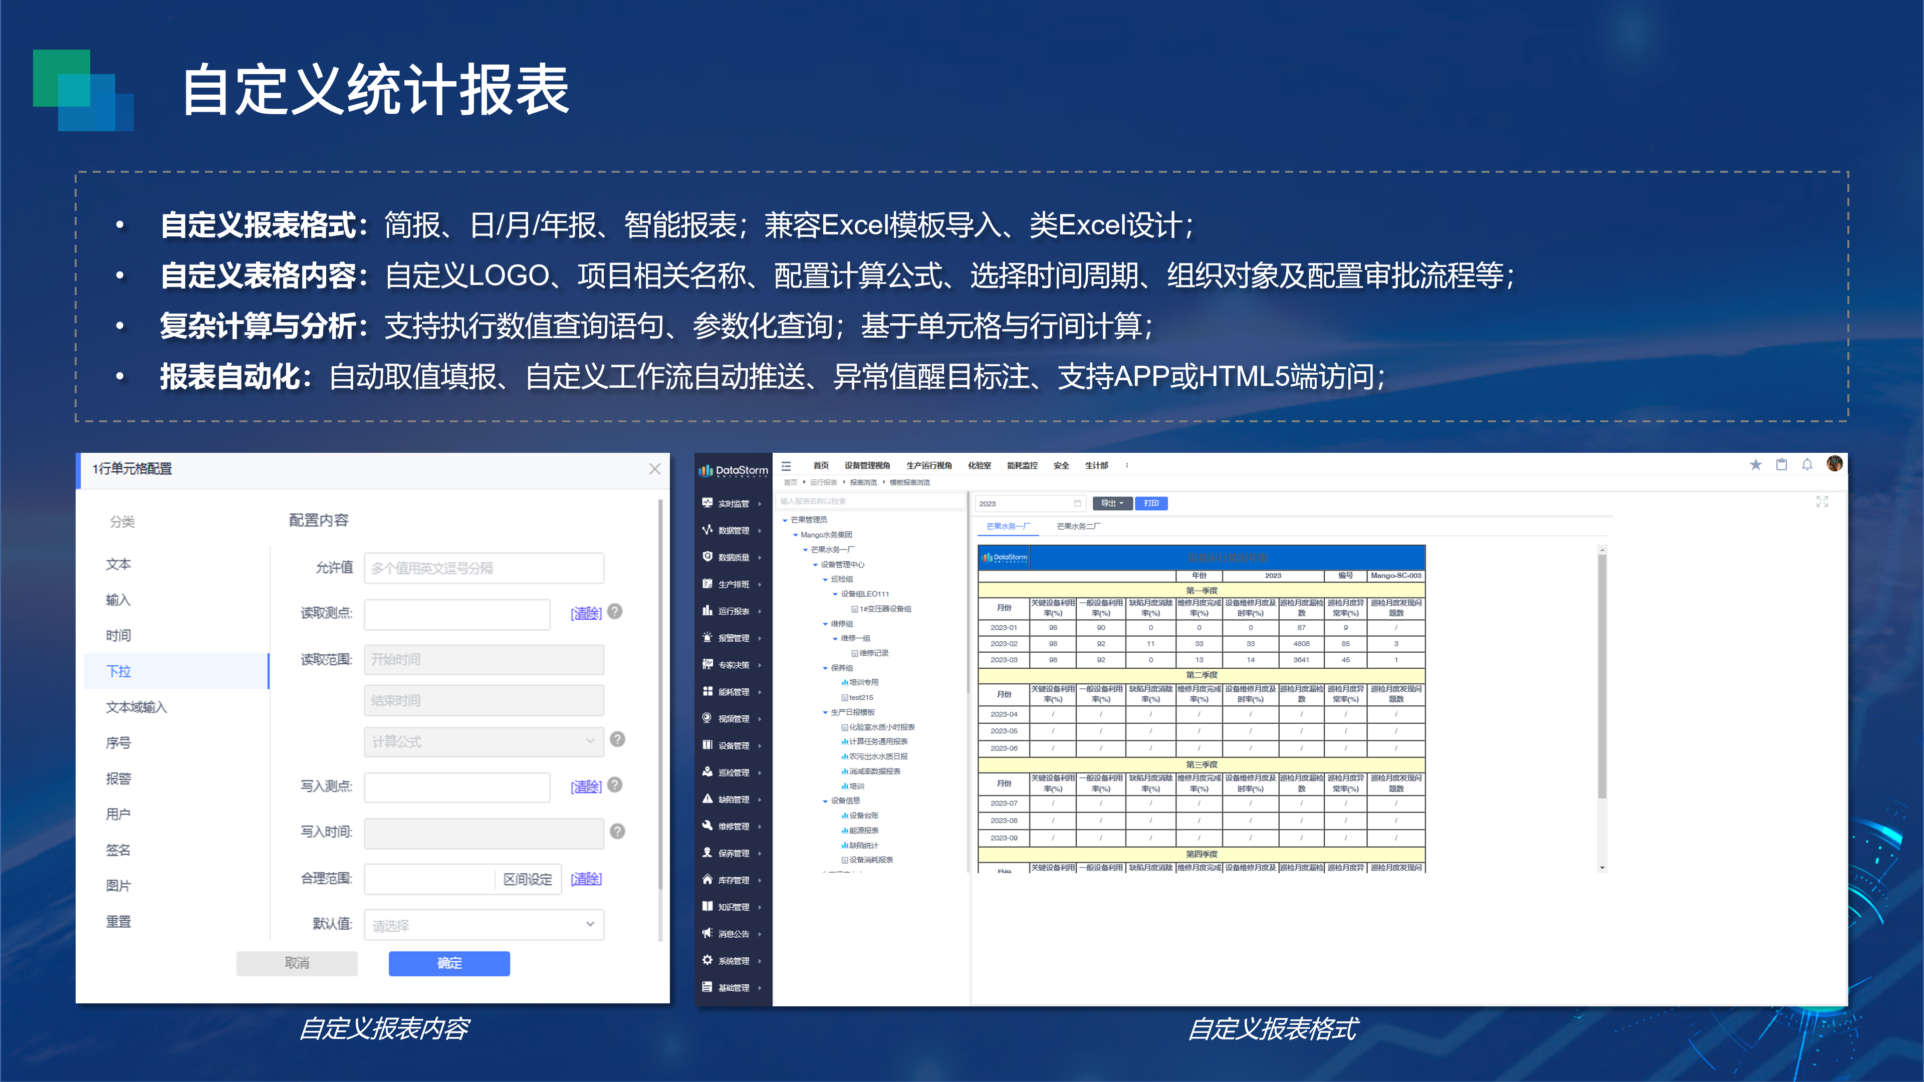
Task: Toggle the hamburger sidebar collapse icon
Action: click(x=786, y=466)
